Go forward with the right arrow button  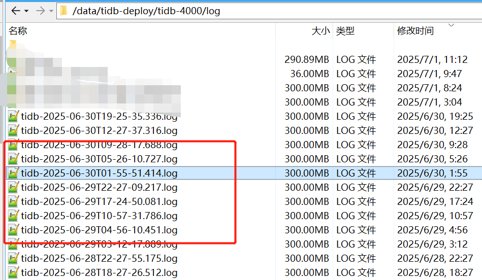coord(40,11)
